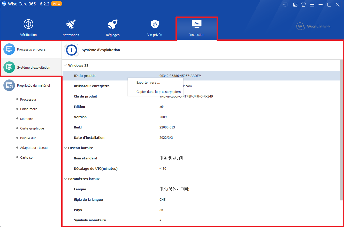
Task: Select Carte graphique in hardware list
Action: [x=32, y=128]
